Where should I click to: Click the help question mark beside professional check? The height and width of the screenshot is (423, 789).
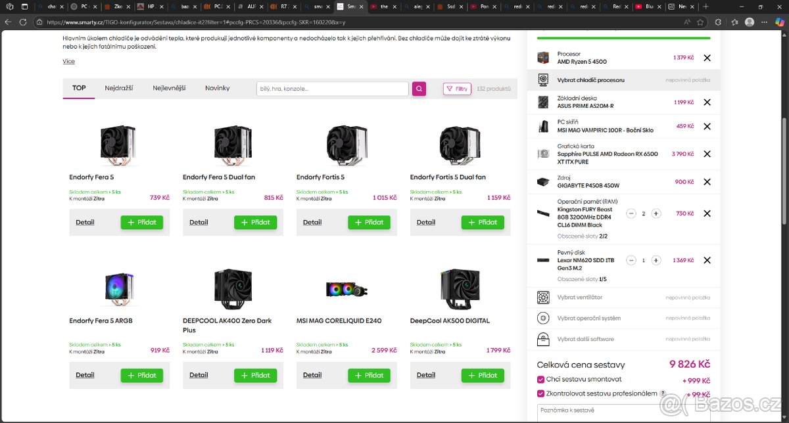[663, 393]
